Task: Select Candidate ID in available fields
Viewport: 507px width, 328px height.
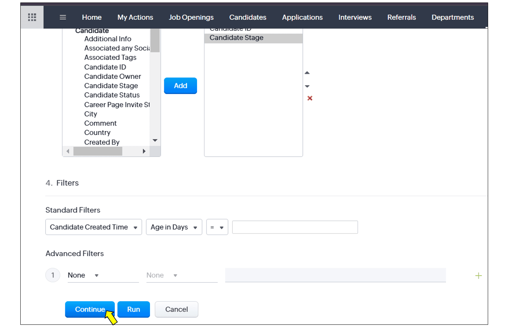Action: 105,67
